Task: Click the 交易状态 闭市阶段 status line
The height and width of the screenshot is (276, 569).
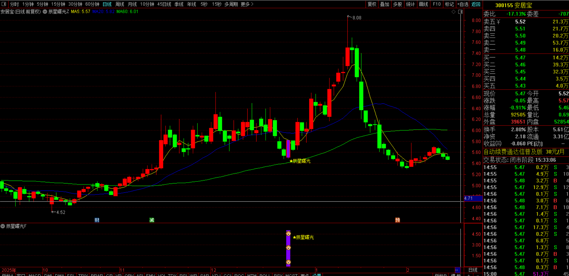Action: coord(520,160)
